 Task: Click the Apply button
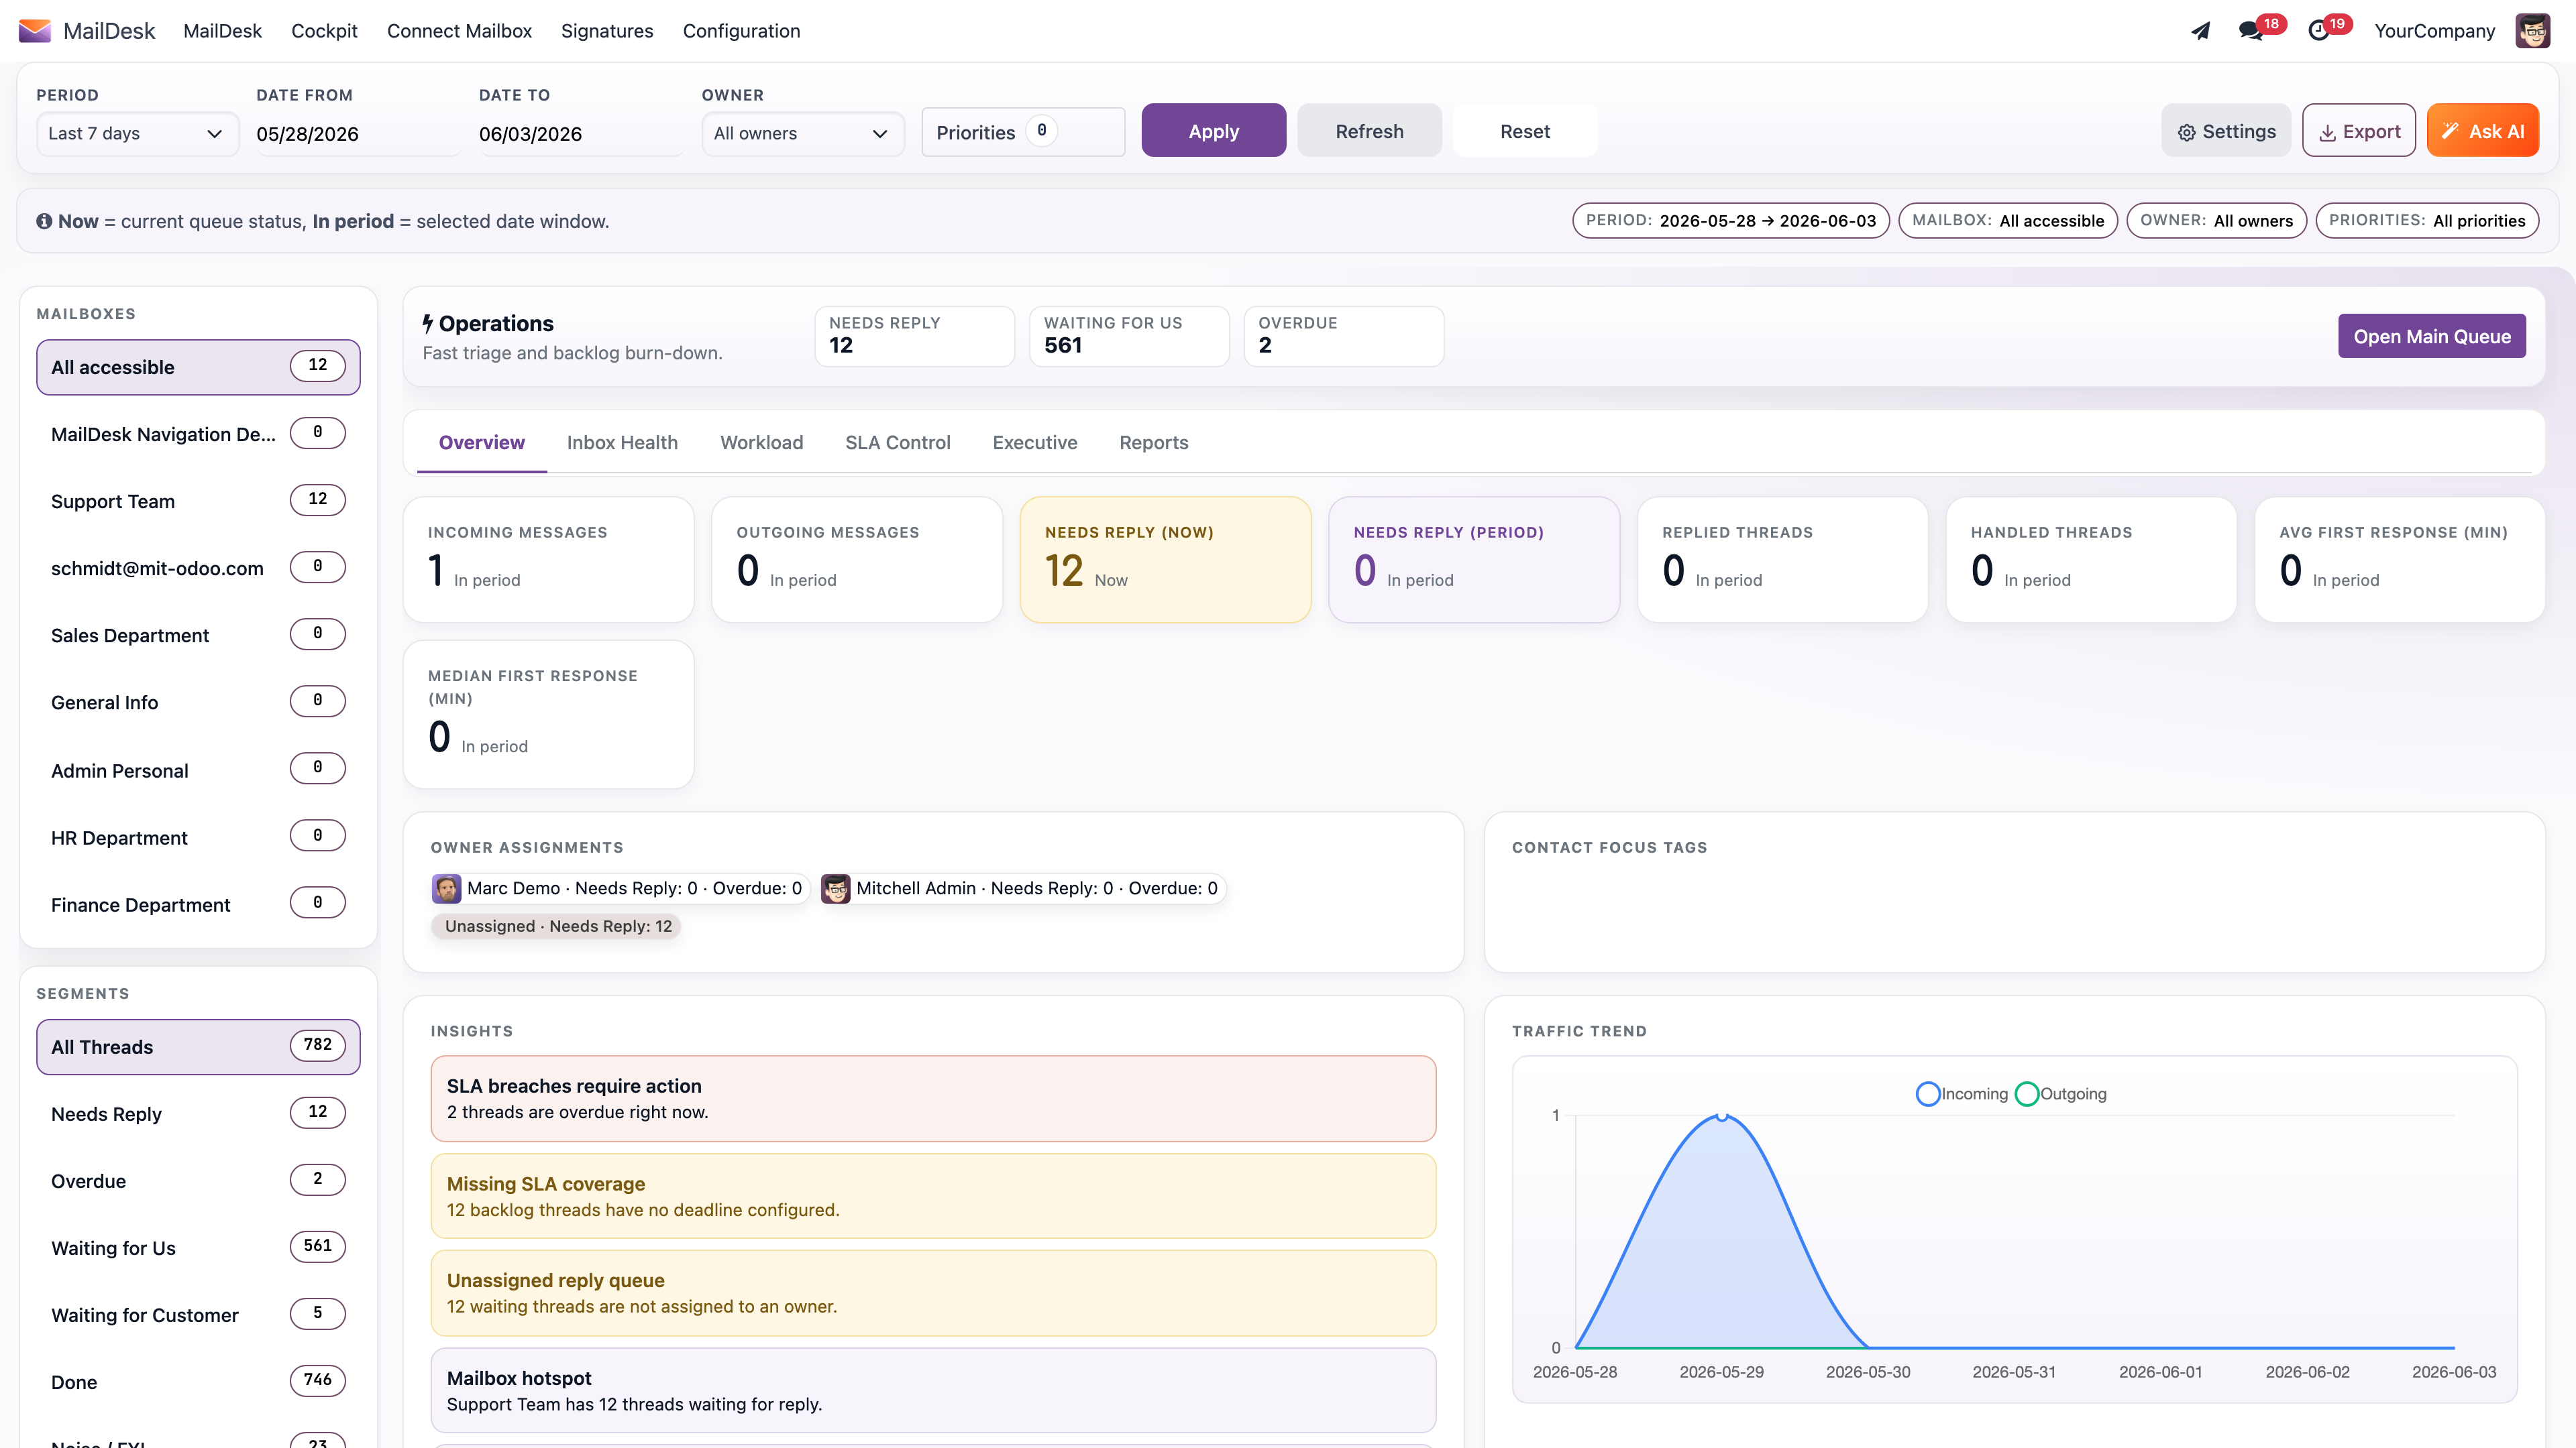tap(1213, 131)
